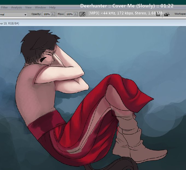Viewport: 186px width, 170px height.
Task: Open the Help menu
Action: pos(53,7)
